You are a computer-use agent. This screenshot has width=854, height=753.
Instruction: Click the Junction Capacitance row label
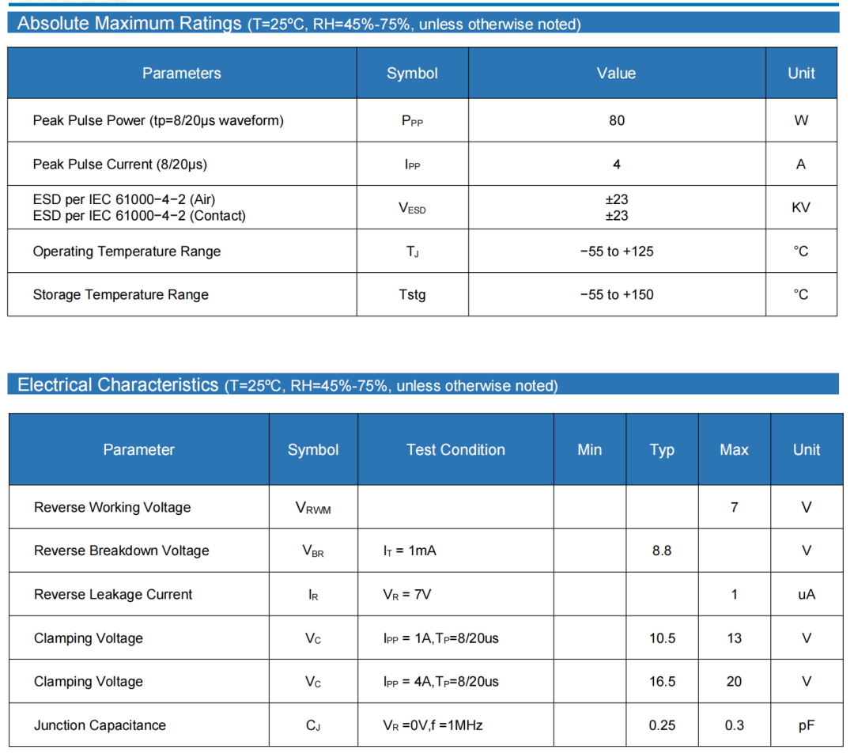pos(100,725)
